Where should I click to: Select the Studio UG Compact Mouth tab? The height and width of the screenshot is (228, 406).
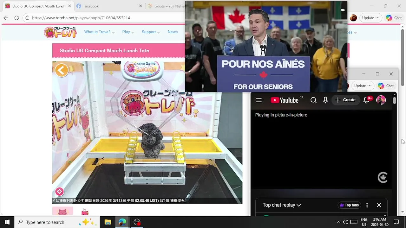point(38,6)
